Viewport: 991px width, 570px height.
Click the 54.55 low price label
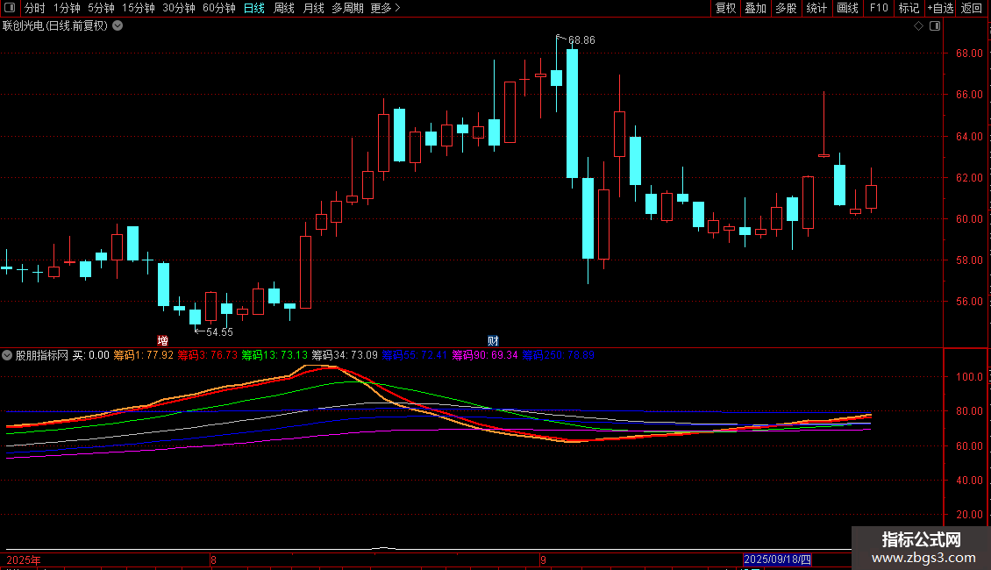(219, 332)
